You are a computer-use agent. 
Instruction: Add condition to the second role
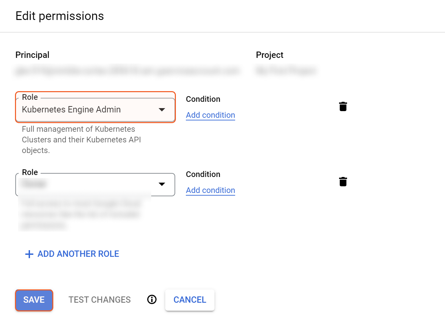click(x=210, y=190)
